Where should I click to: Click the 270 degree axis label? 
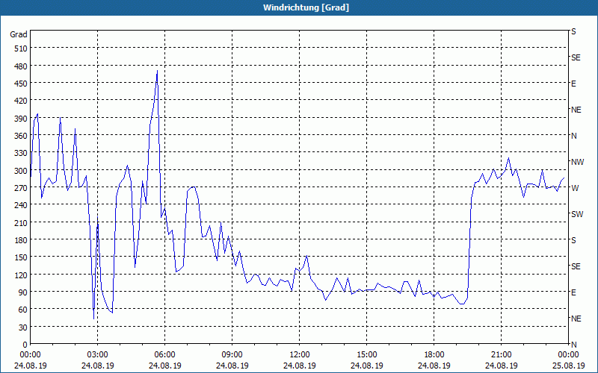(21, 188)
